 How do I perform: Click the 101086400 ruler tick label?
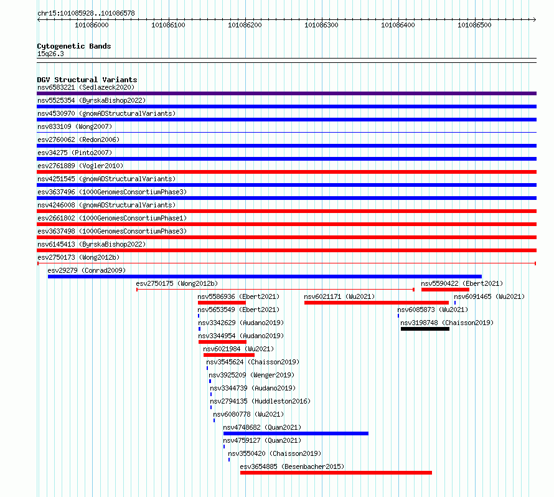coord(398,25)
